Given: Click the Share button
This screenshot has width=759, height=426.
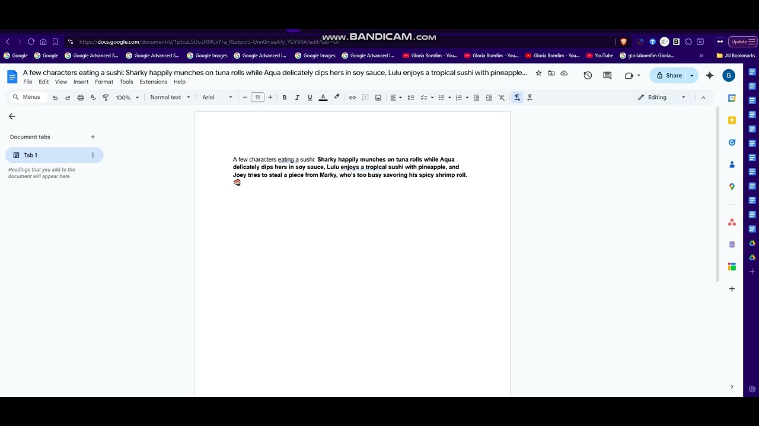Looking at the screenshot, I should [x=669, y=76].
